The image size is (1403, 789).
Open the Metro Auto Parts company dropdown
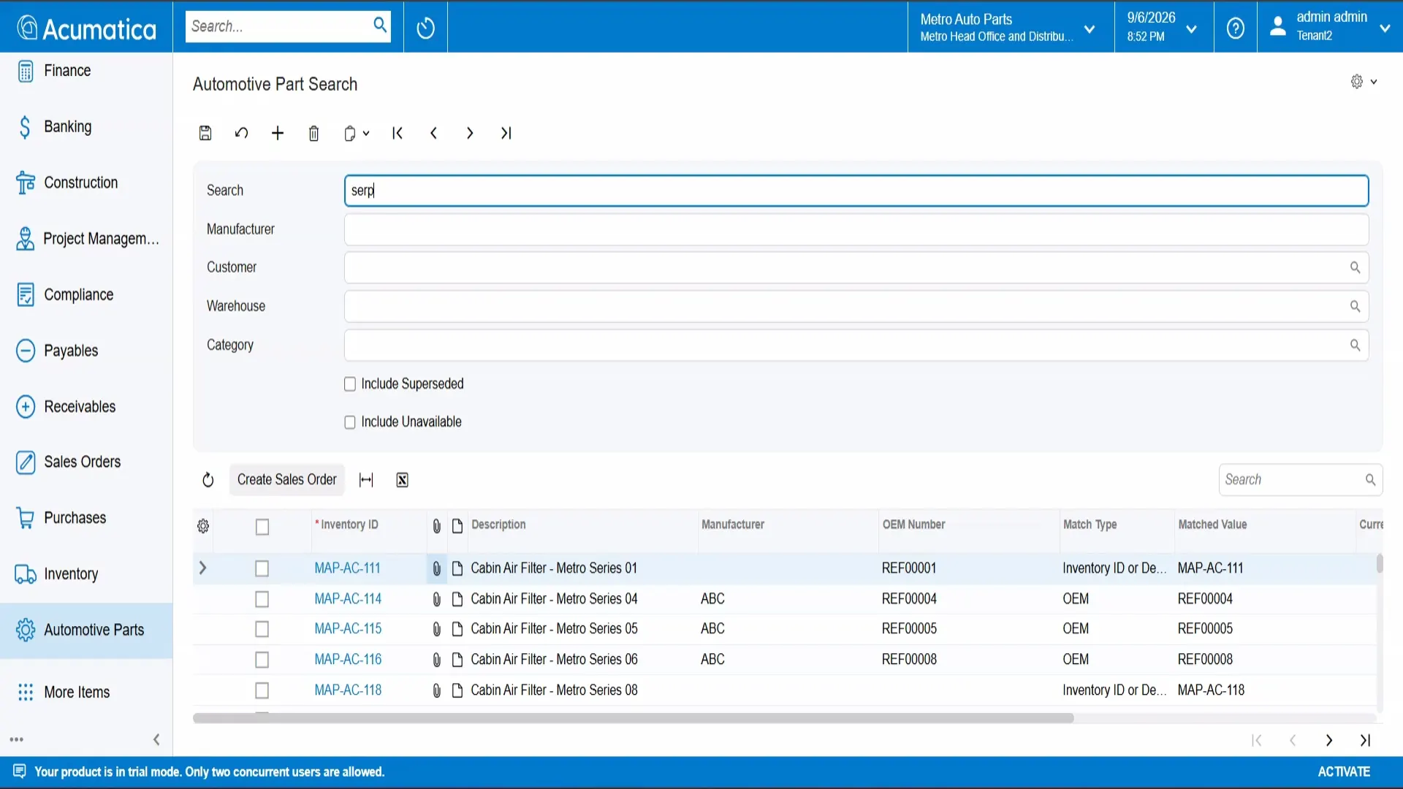click(1011, 27)
